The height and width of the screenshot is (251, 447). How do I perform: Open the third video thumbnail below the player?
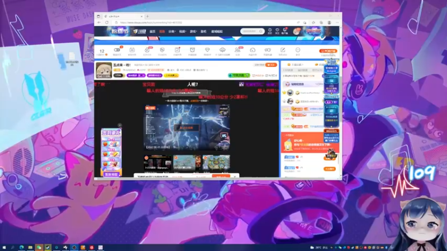pyautogui.click(x=216, y=163)
